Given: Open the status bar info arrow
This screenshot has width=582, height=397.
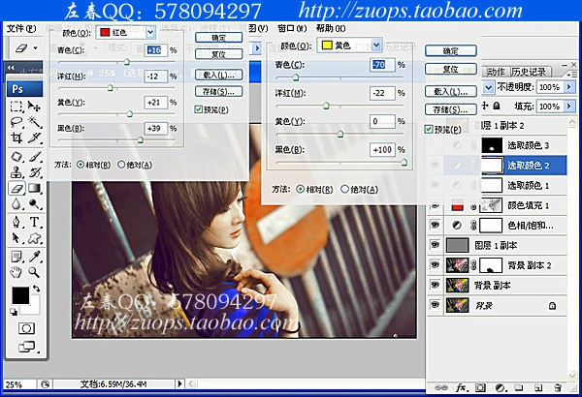Looking at the screenshot, I should (x=179, y=384).
